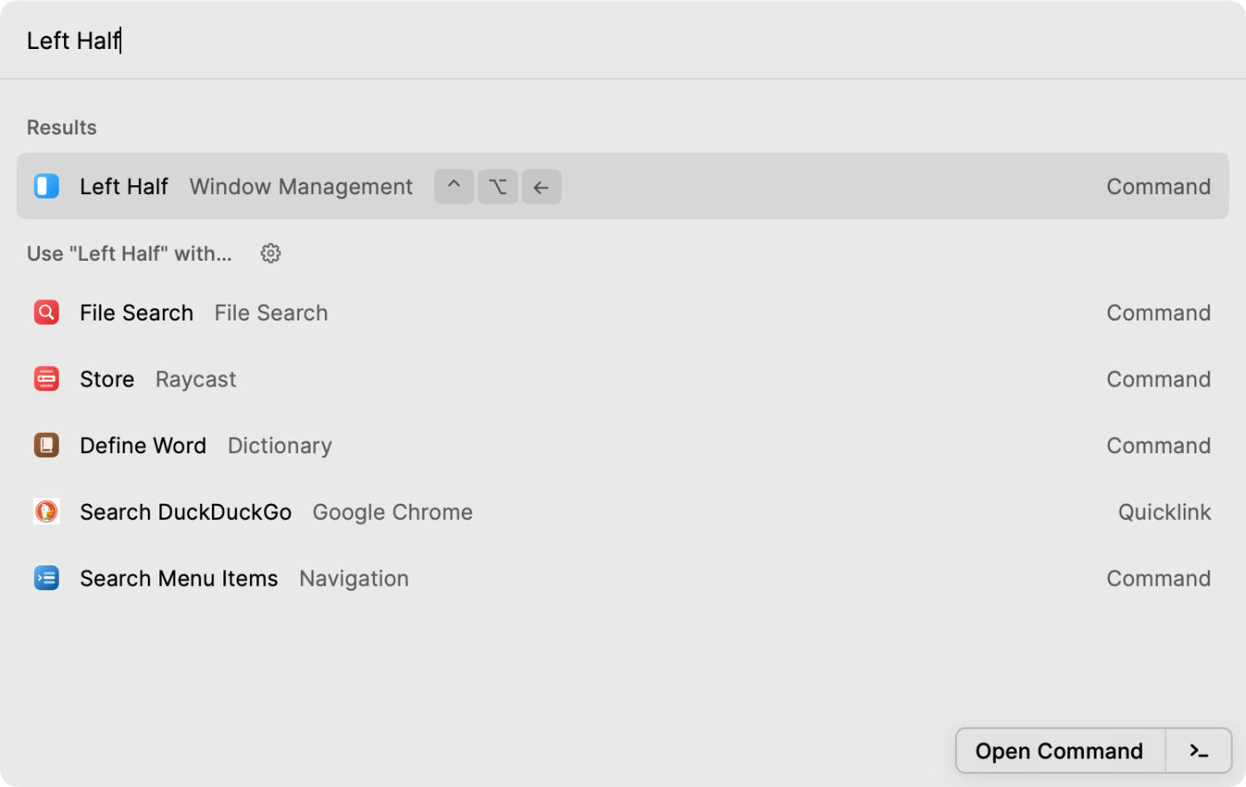The image size is (1246, 787).
Task: Click Command label on Store row
Action: (1158, 379)
